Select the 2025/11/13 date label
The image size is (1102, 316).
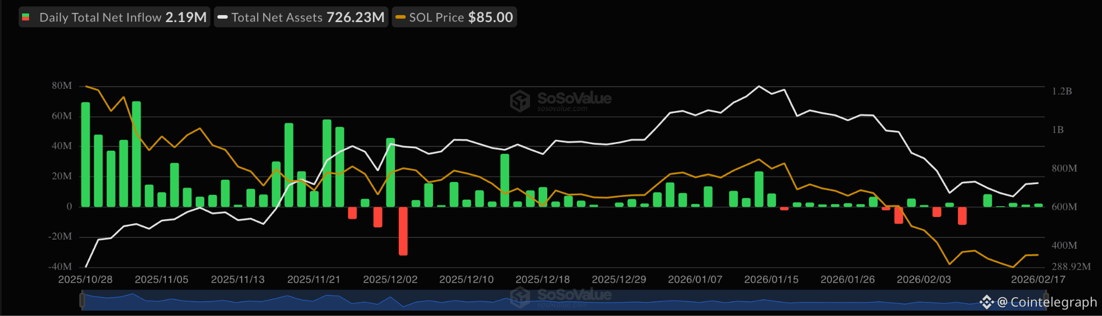click(238, 279)
